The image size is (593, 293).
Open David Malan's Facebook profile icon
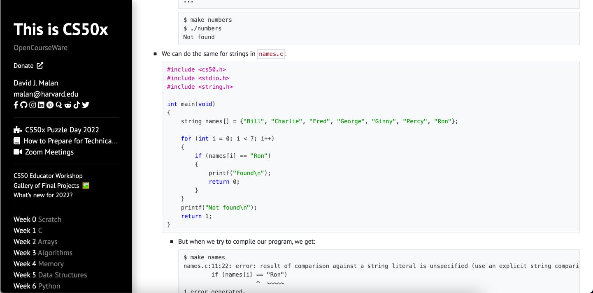[x=16, y=105]
